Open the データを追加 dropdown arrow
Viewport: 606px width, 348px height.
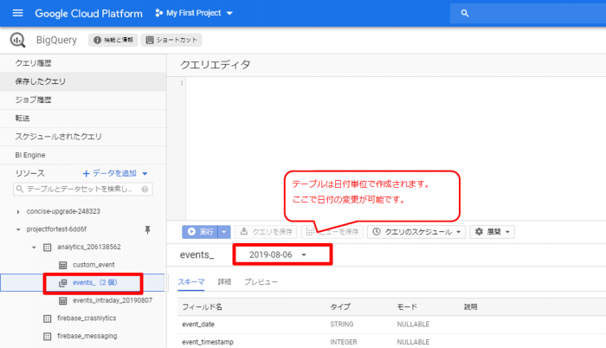[145, 174]
